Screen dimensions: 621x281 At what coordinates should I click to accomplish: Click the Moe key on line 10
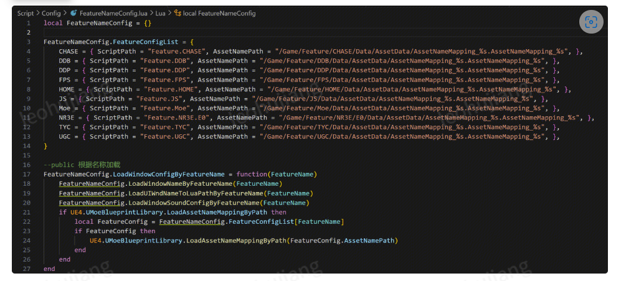coord(65,108)
